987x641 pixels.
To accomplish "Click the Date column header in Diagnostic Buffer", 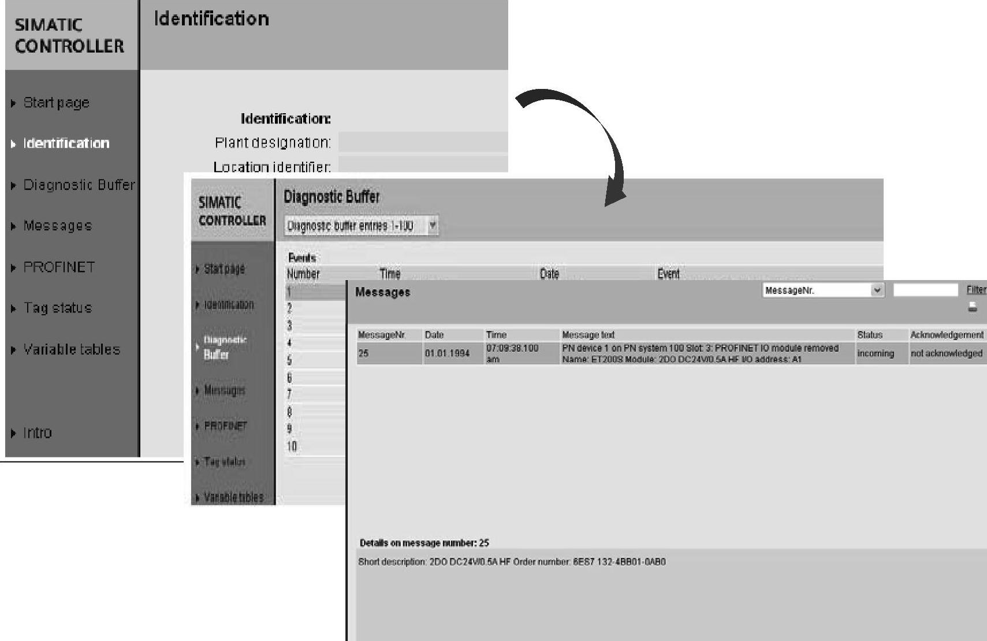I will (549, 274).
